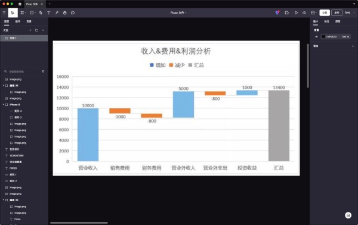Image resolution: width=358 pixels, height=225 pixels.
Task: Click the layer filter icon beside search
Action: tap(43, 71)
